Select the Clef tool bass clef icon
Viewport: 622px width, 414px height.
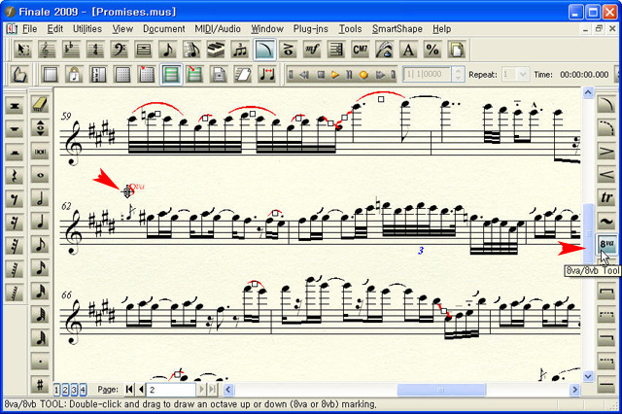119,50
